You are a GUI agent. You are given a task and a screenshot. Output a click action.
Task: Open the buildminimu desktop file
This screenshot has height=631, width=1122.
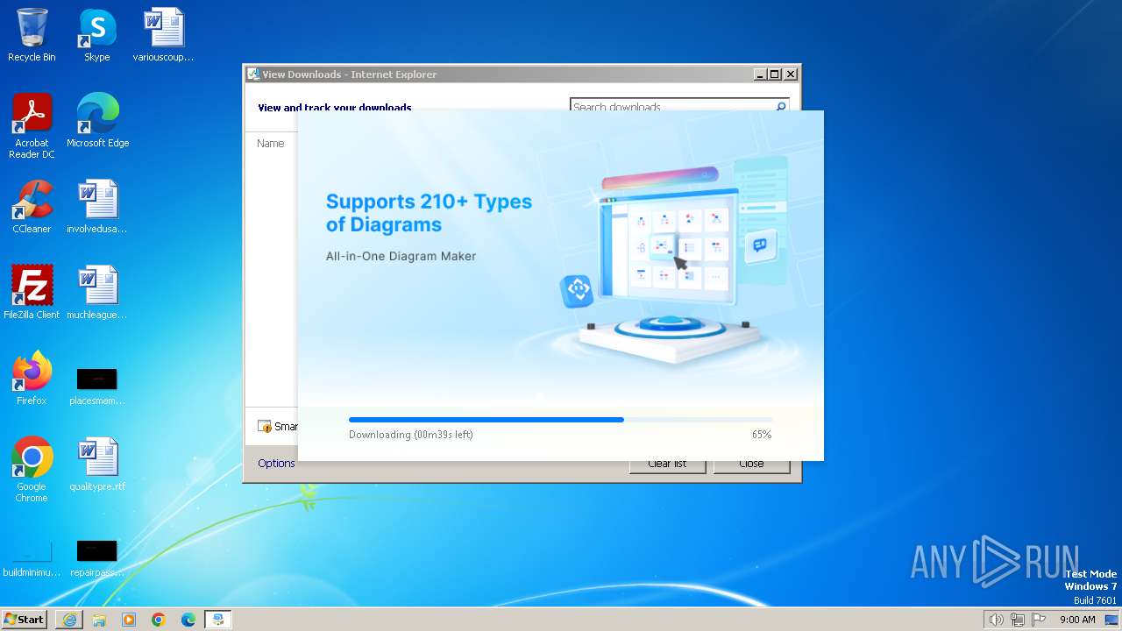tap(32, 559)
